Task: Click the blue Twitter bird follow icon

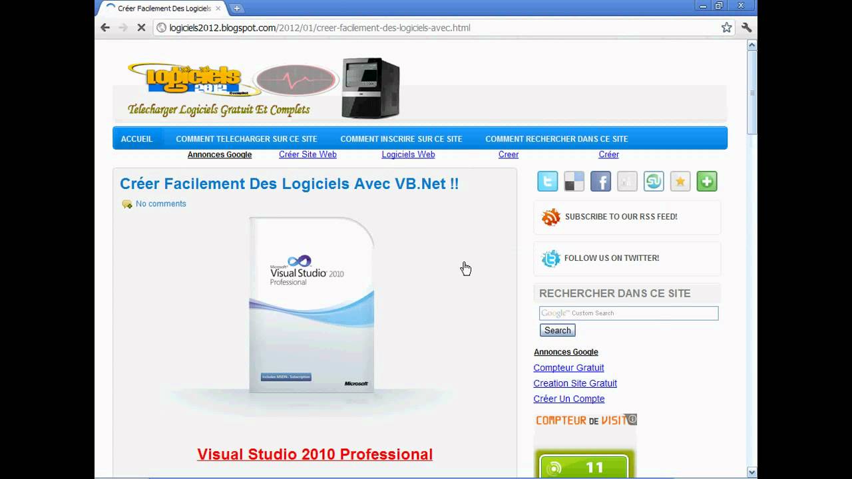Action: (x=550, y=258)
